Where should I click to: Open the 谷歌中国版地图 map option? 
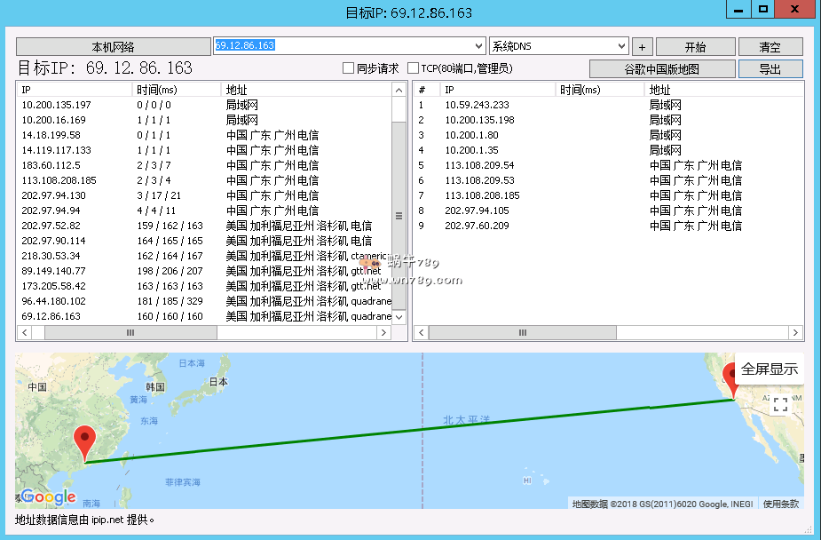[x=662, y=69]
